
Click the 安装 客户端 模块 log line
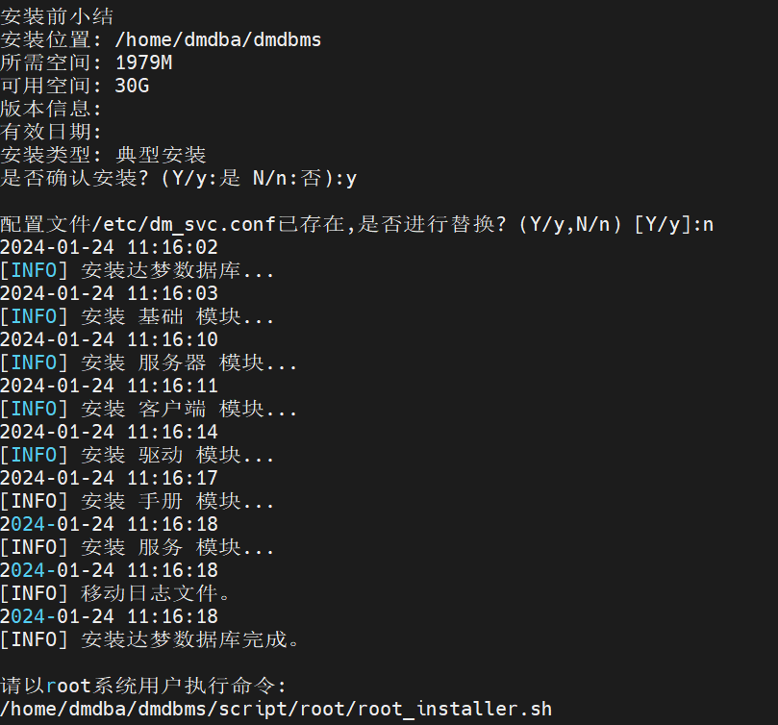189,409
